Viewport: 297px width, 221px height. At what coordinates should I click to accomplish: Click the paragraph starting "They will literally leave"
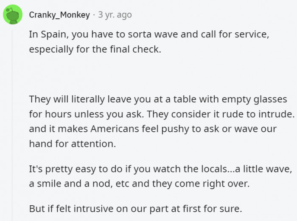click(x=157, y=121)
